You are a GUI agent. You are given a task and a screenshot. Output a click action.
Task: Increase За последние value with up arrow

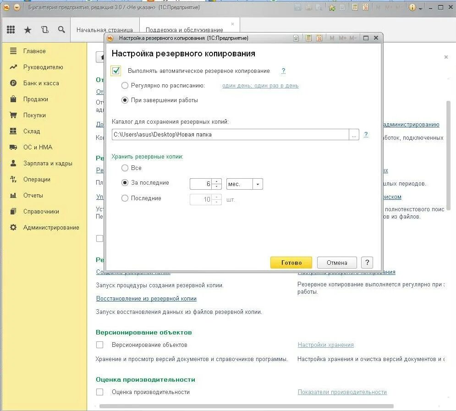217,181
